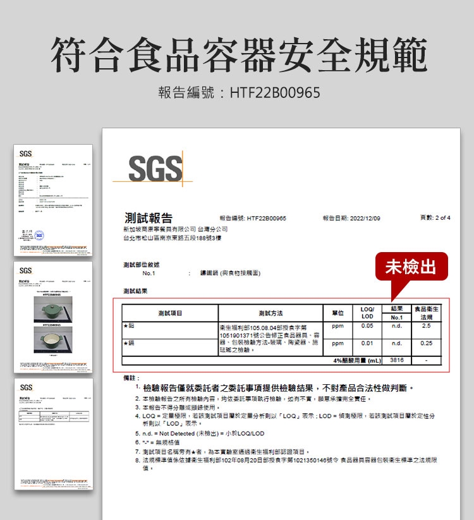The image size is (474, 520).
Task: Click the SGS logo on the second thumbnail
Action: click(x=26, y=271)
